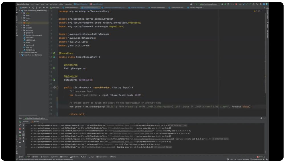Click Git push arrow icon

(x=250, y=4)
